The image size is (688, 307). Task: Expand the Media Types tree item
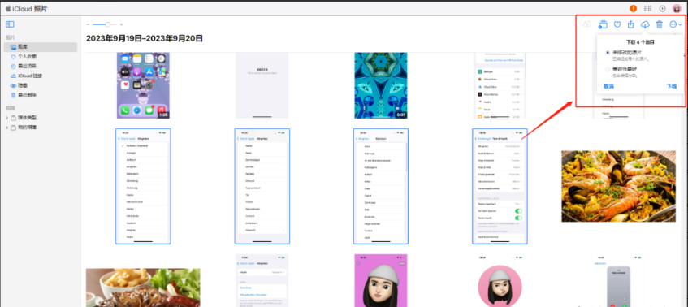(x=6, y=118)
